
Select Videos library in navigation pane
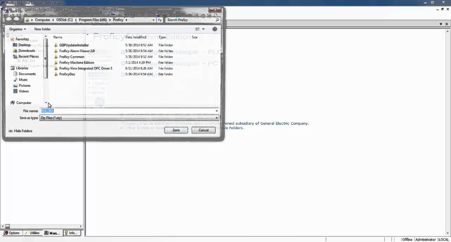coord(24,91)
